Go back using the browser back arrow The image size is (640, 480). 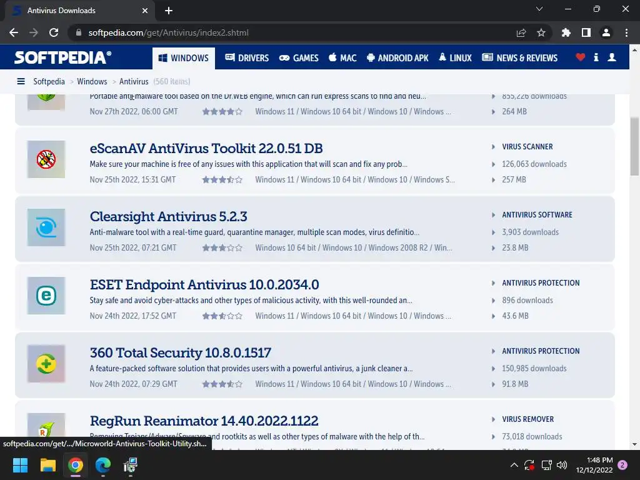click(x=14, y=32)
